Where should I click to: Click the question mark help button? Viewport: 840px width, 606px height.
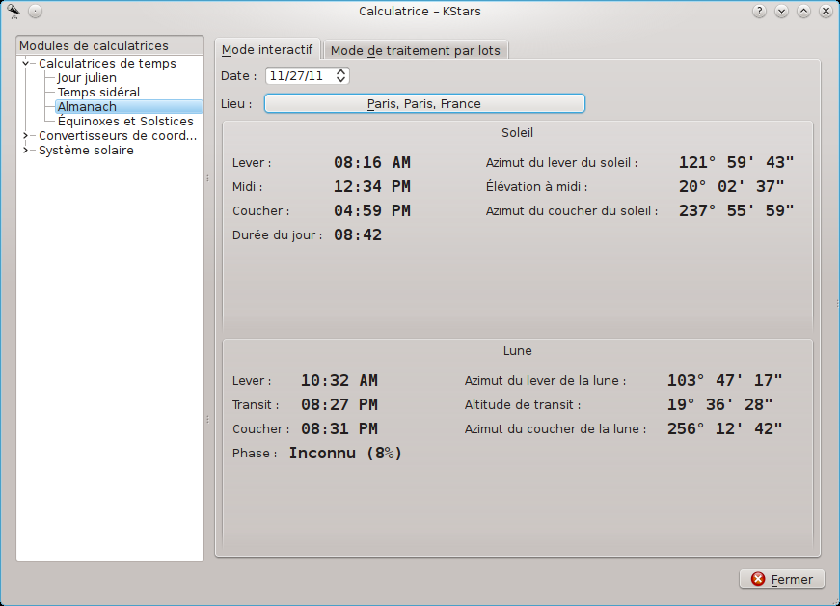coord(759,12)
